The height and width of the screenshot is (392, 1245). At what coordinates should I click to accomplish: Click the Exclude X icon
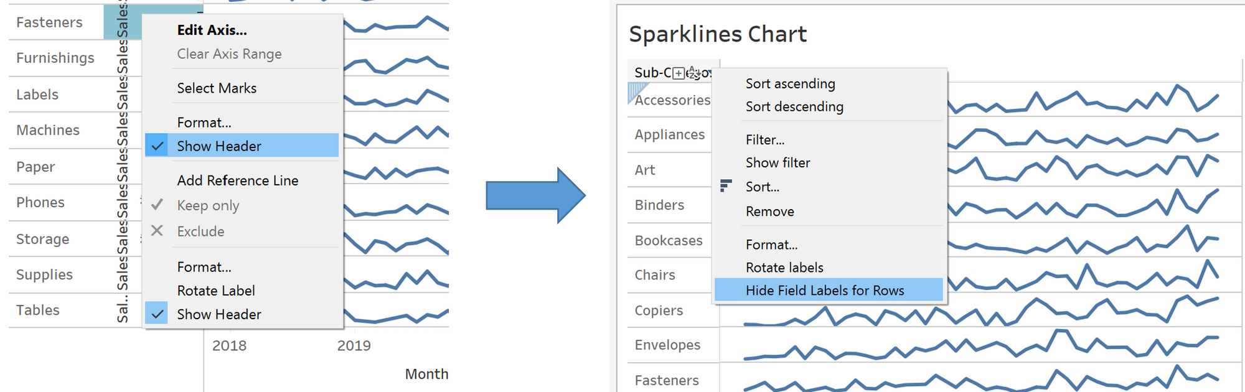point(157,231)
